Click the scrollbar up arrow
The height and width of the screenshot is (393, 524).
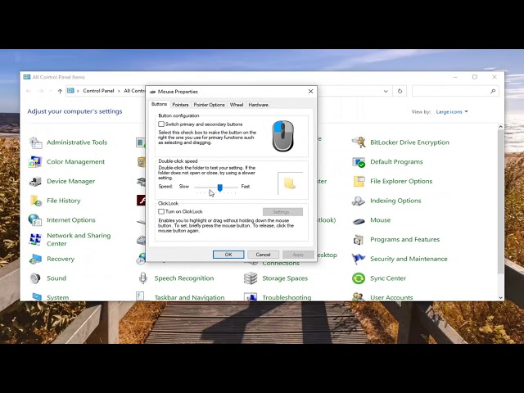pyautogui.click(x=500, y=127)
